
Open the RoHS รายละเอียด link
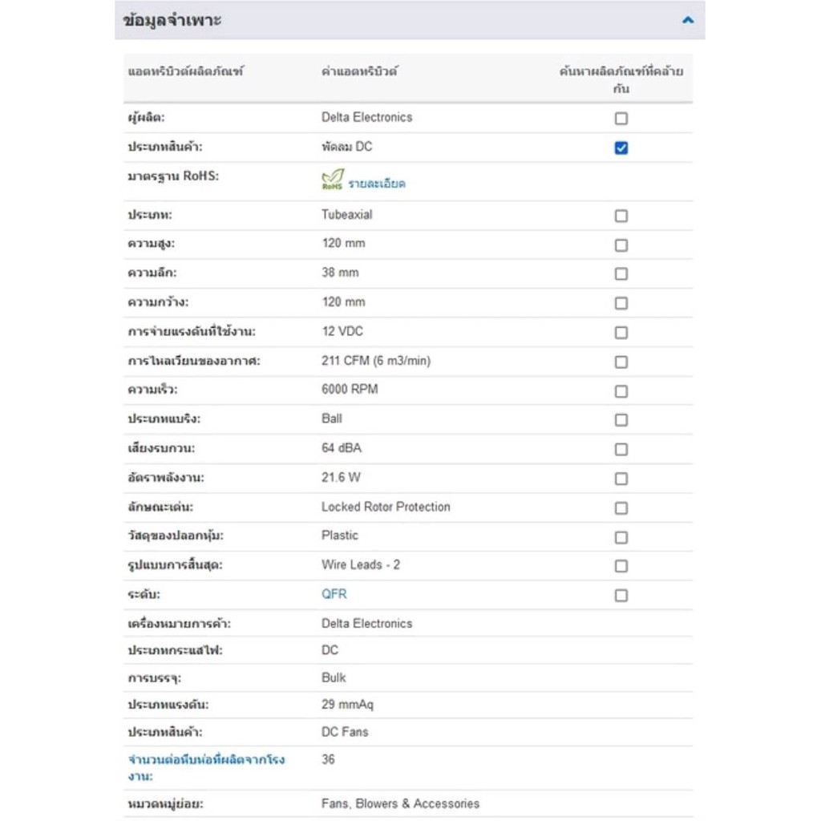click(376, 183)
